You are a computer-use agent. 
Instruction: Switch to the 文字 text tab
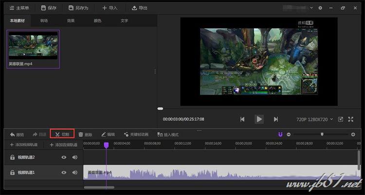coord(124,21)
